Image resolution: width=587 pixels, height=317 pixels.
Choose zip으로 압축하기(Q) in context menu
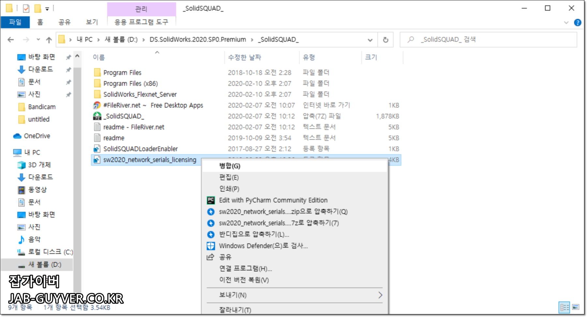pos(294,211)
